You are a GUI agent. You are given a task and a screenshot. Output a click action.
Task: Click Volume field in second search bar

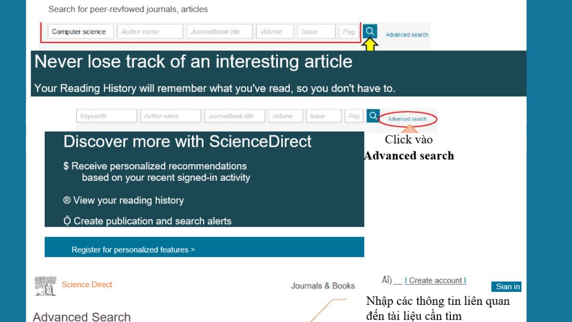286,116
